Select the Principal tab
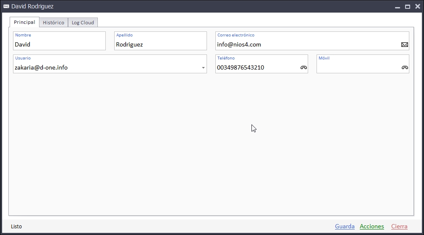The width and height of the screenshot is (424, 235). click(24, 22)
